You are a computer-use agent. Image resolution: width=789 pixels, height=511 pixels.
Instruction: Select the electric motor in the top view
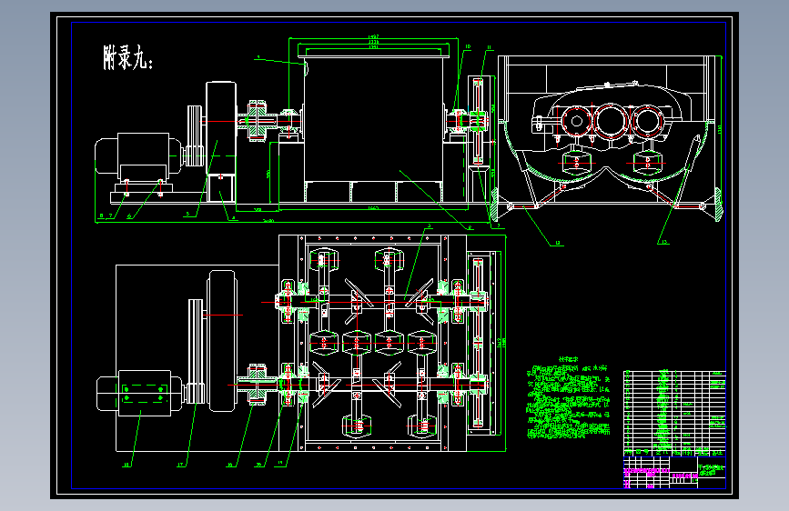point(139,394)
